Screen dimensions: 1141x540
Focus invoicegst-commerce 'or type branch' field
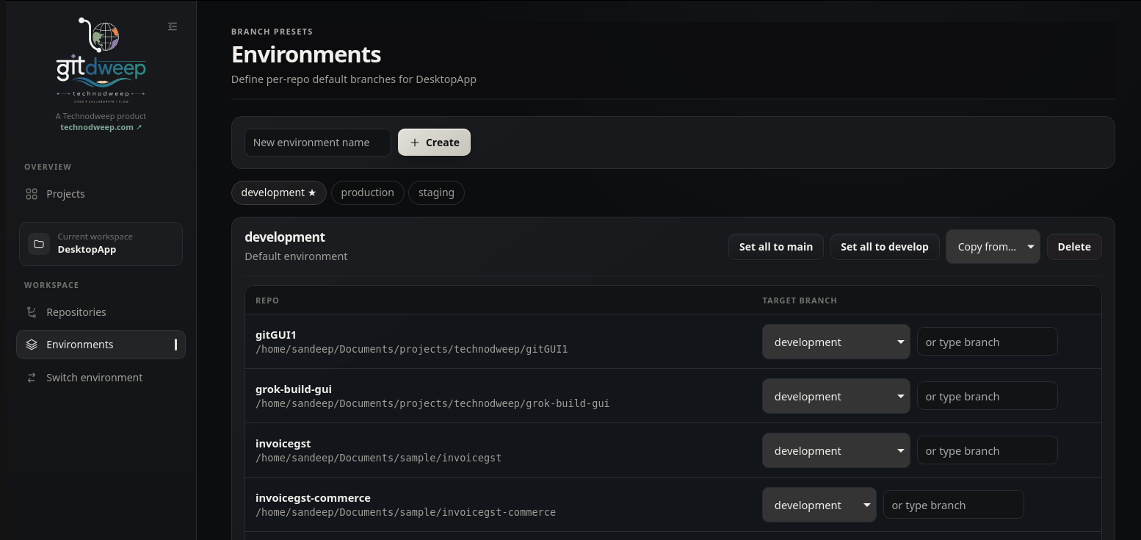tap(953, 505)
